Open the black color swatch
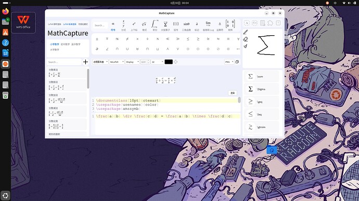359x201 pixels. click(x=169, y=62)
